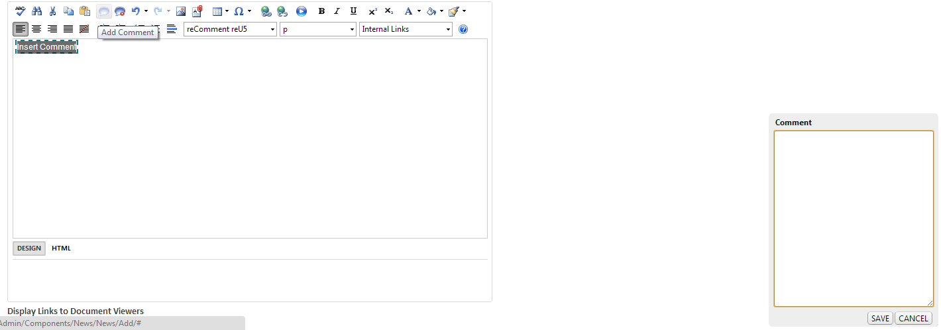Viewport: 941px width, 330px height.
Task: Apply background color paint bucket
Action: coord(431,11)
